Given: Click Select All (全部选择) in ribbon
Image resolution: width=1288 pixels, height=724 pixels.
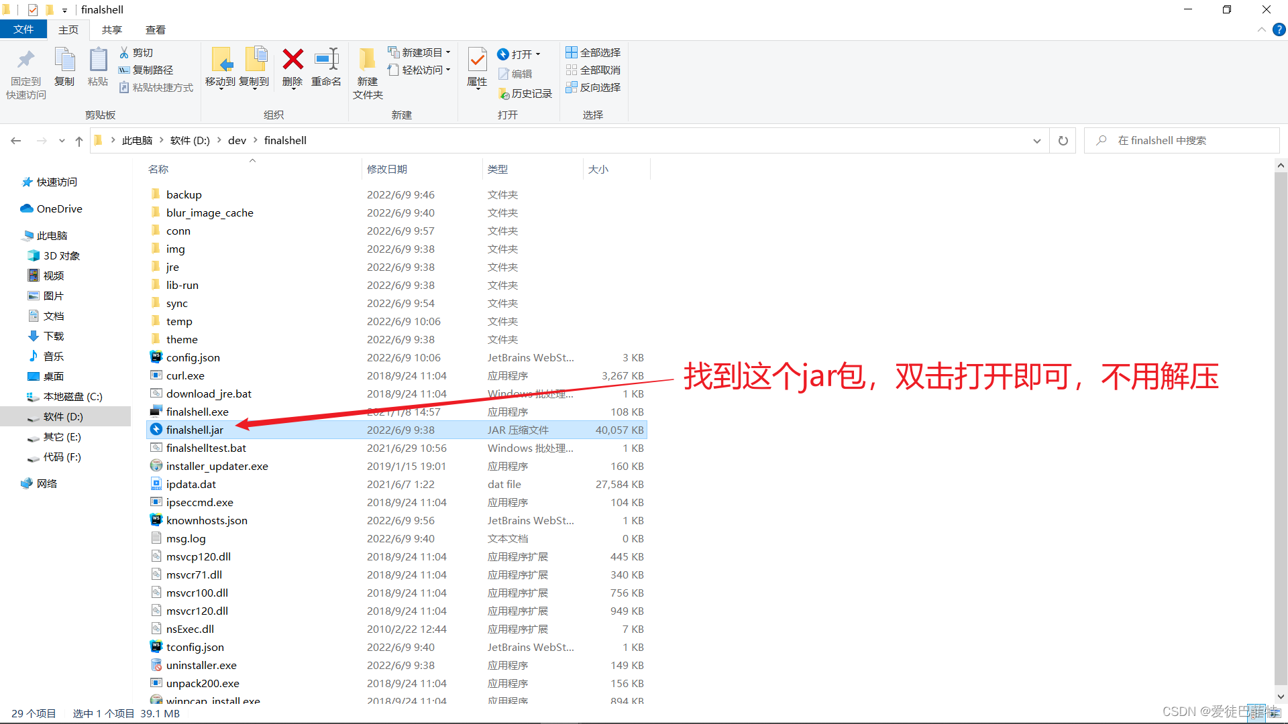Looking at the screenshot, I should (x=593, y=52).
